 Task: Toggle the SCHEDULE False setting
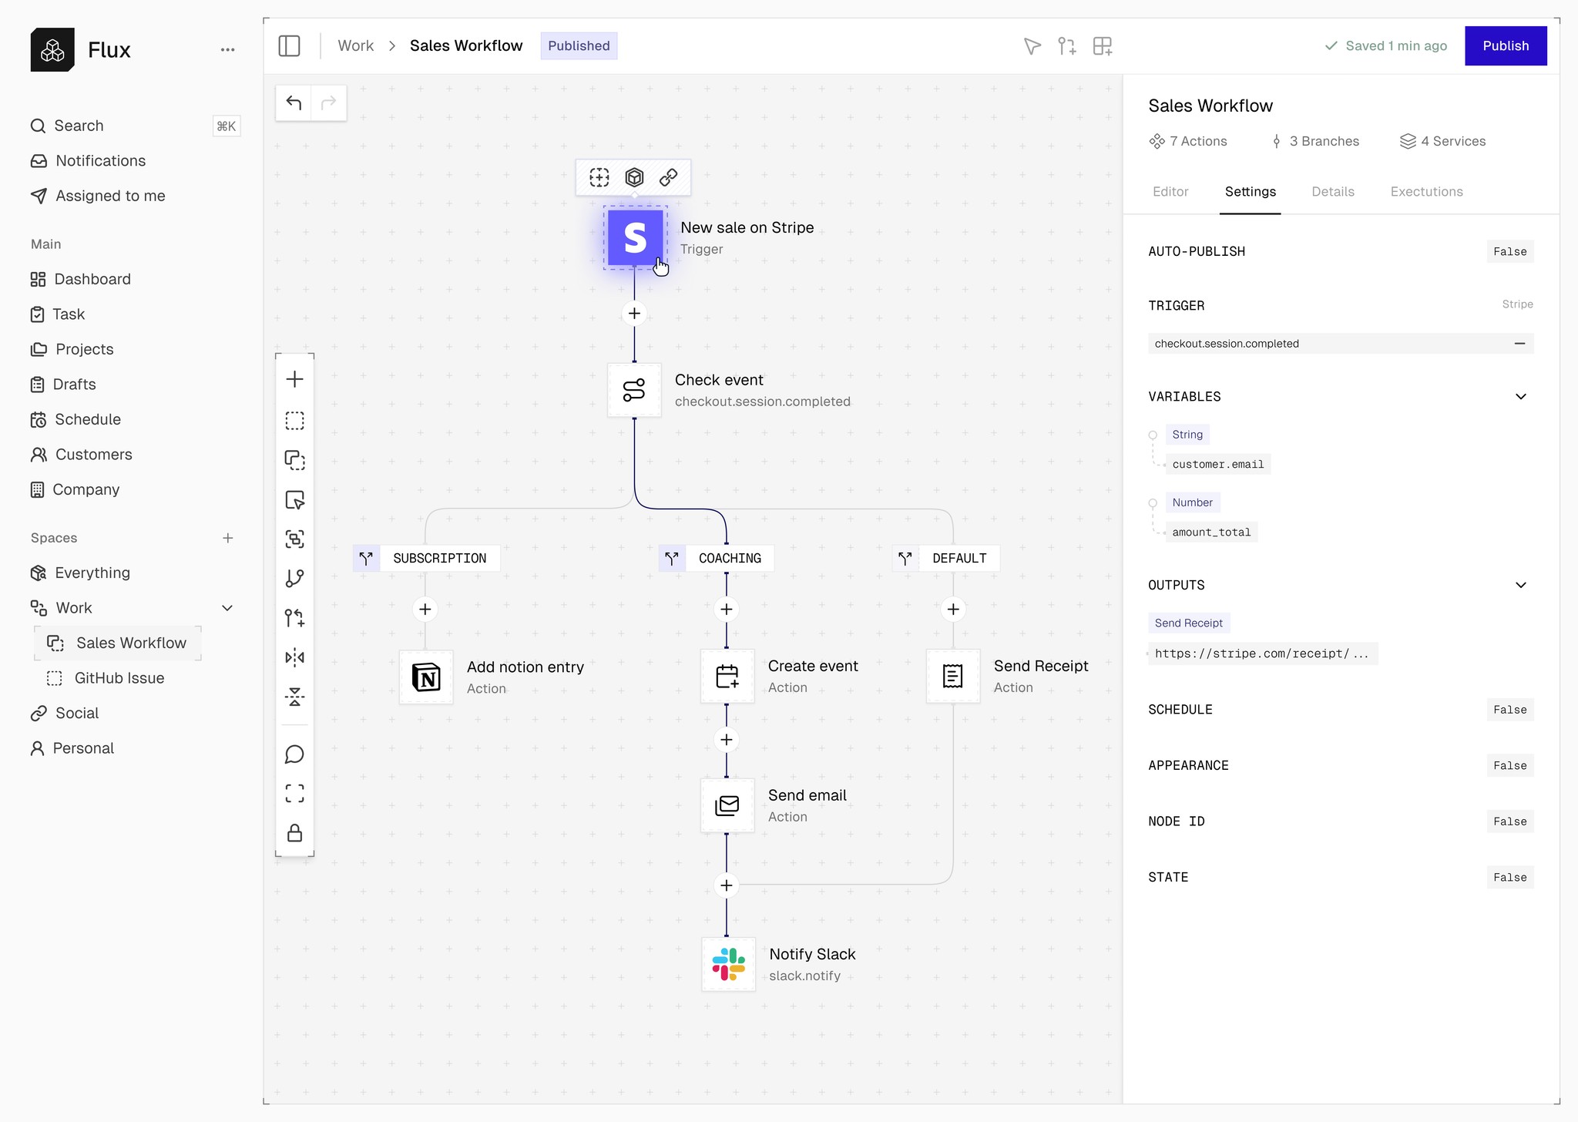[1509, 710]
